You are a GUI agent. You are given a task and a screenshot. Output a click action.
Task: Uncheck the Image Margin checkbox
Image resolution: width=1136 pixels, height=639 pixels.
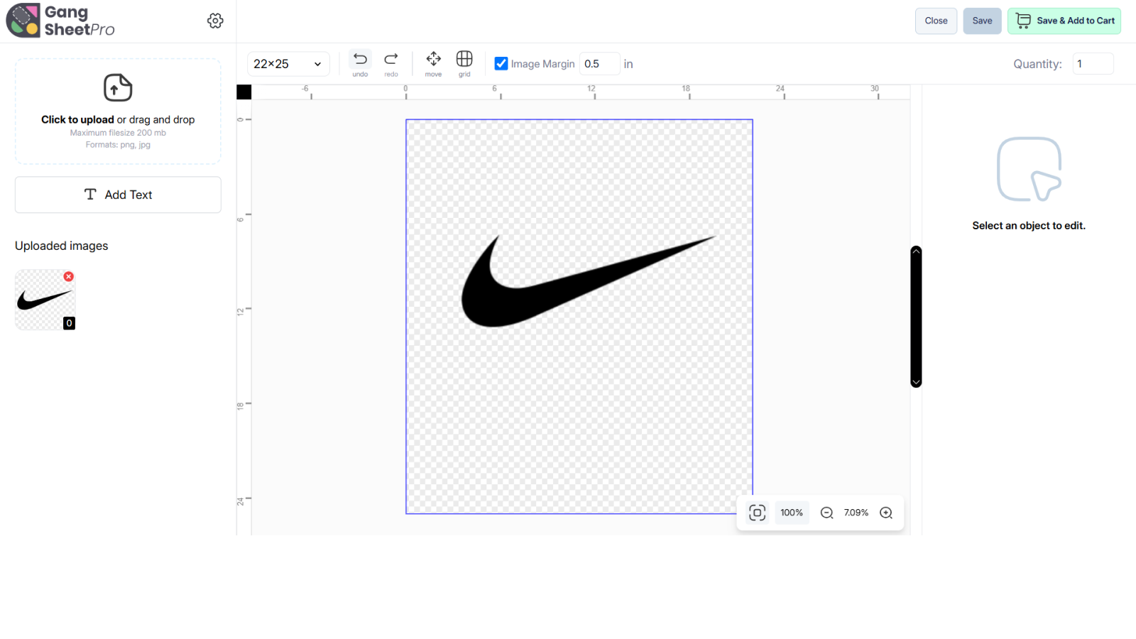coord(501,64)
